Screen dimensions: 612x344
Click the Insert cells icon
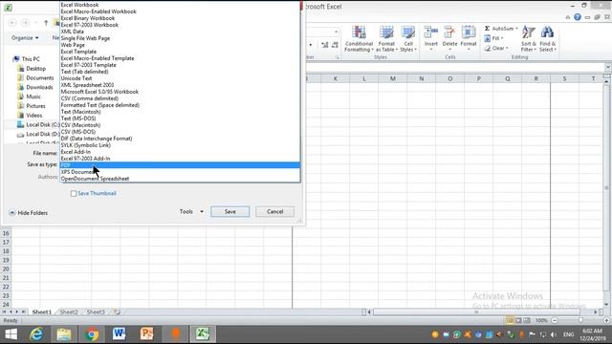[431, 33]
